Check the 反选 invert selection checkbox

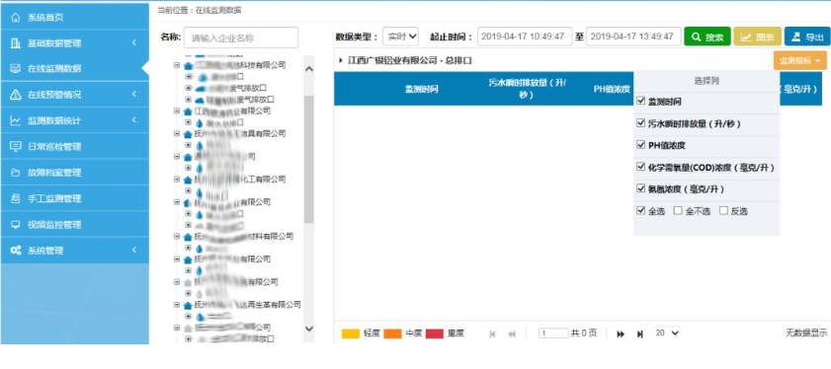(x=723, y=210)
